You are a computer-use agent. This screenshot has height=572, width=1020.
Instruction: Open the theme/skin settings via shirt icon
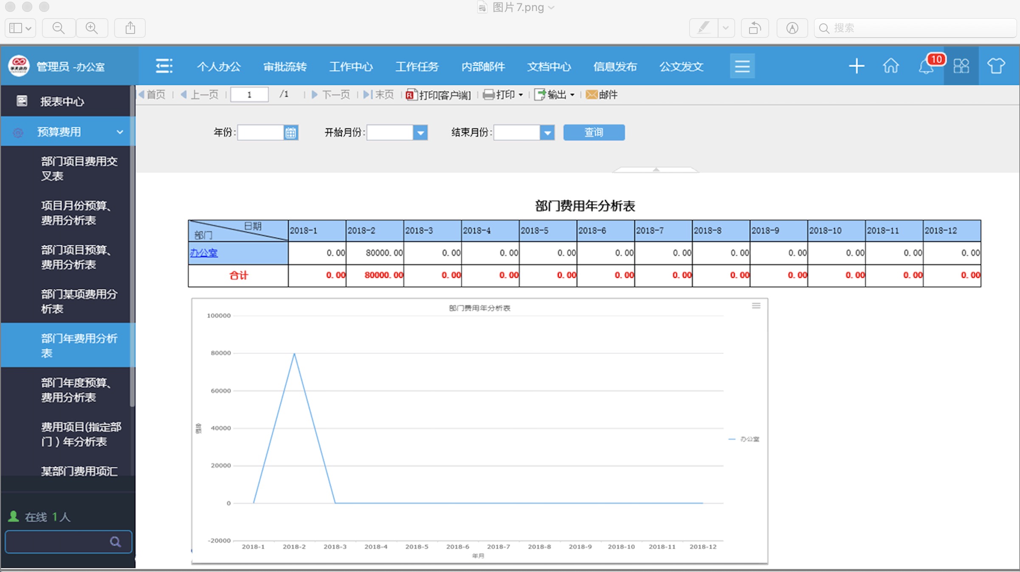coord(996,66)
